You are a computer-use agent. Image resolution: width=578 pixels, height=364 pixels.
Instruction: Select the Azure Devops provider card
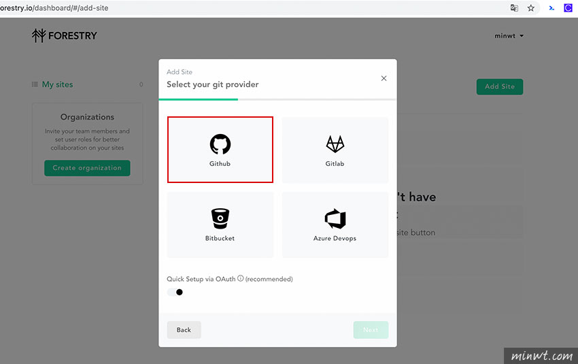[x=335, y=225]
